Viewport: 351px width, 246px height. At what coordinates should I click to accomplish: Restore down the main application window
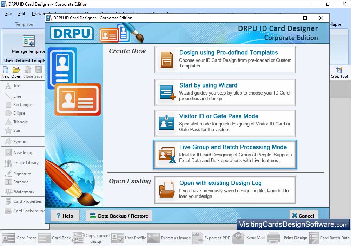328,4
